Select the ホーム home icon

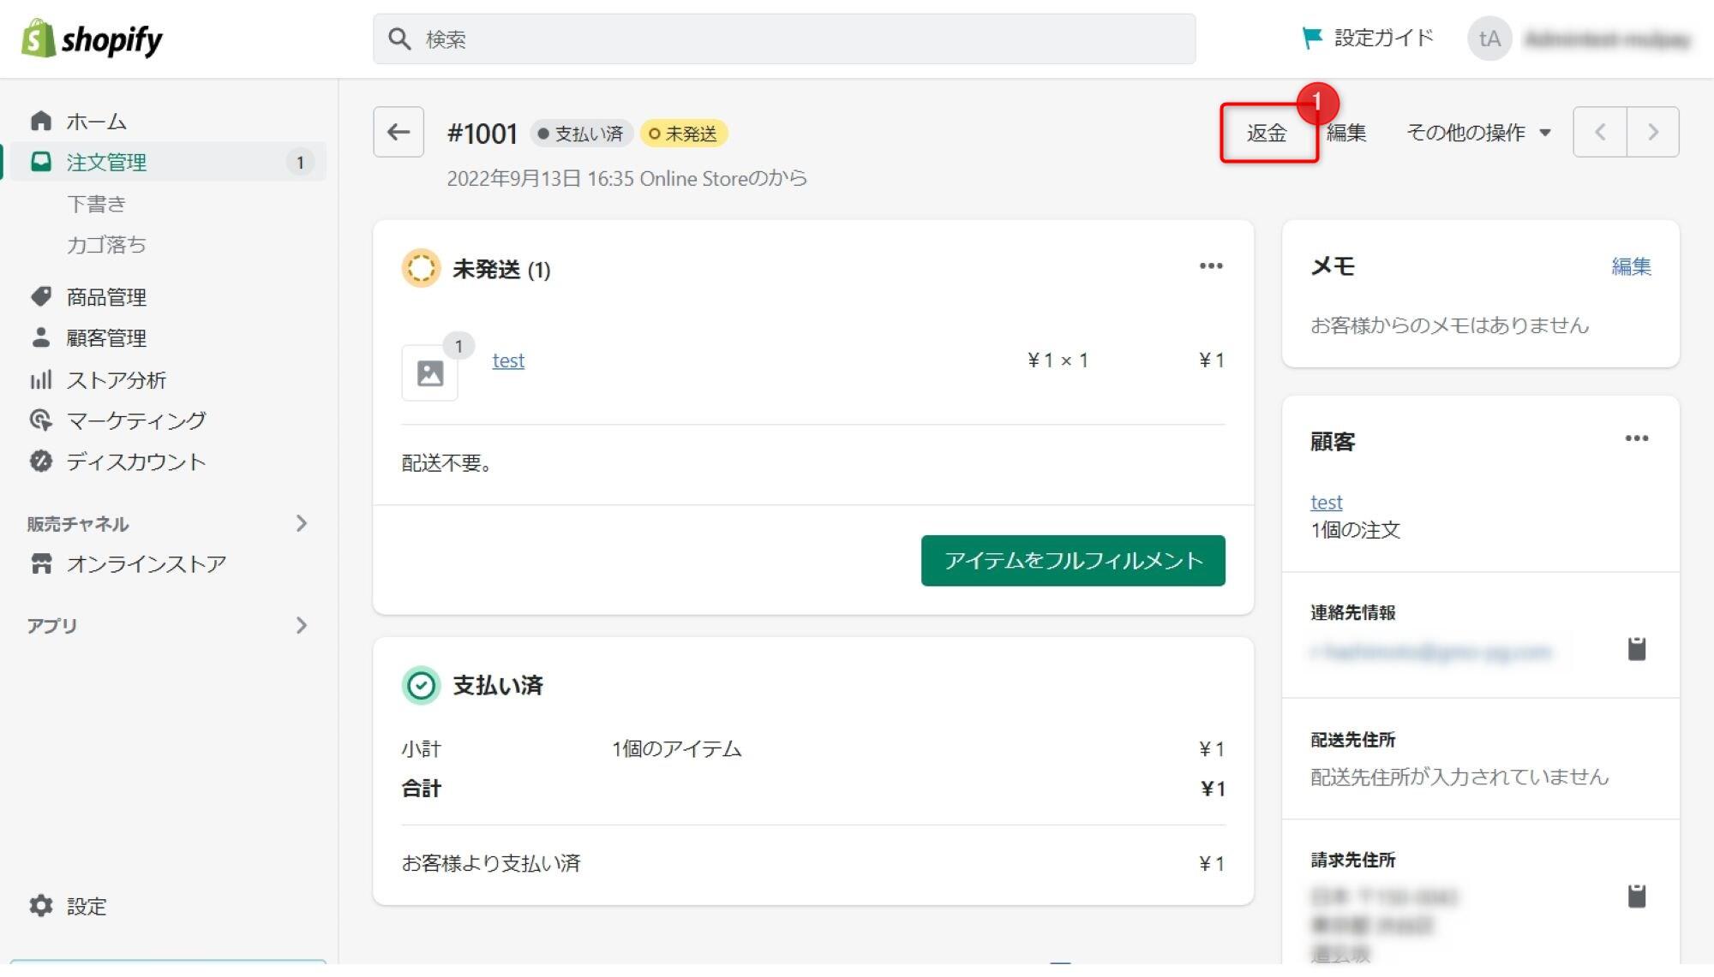click(41, 121)
